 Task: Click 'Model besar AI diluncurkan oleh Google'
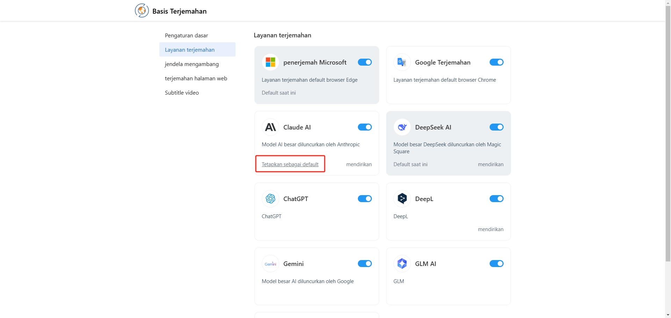308,281
